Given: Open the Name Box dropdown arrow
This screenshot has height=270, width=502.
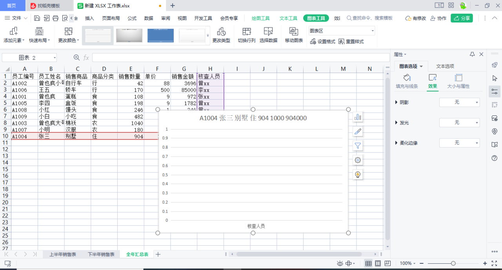Looking at the screenshot, I should [x=55, y=58].
